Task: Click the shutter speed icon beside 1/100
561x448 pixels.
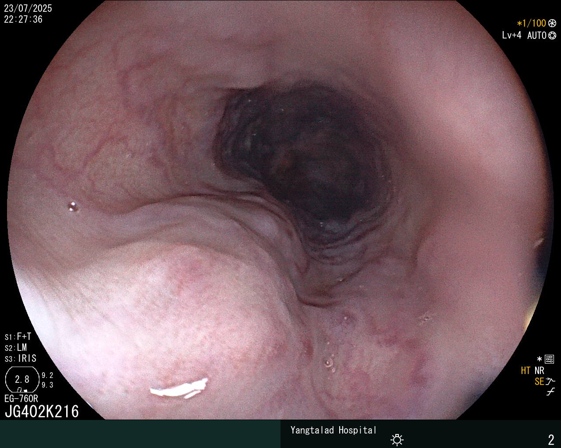Action: point(552,24)
